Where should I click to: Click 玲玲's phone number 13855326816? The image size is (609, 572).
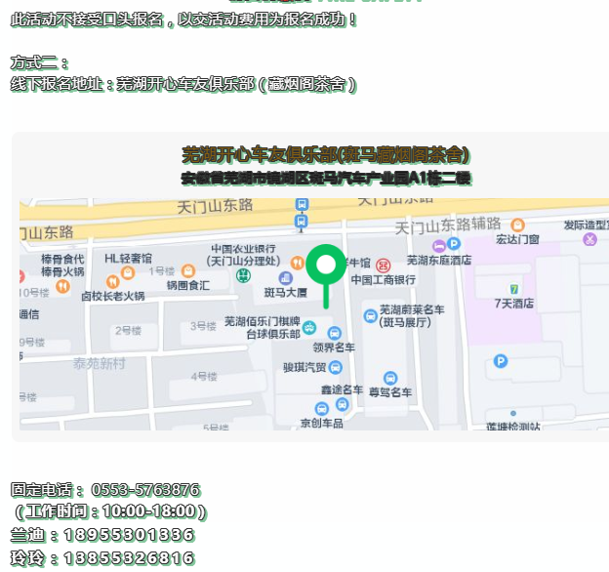tap(129, 558)
